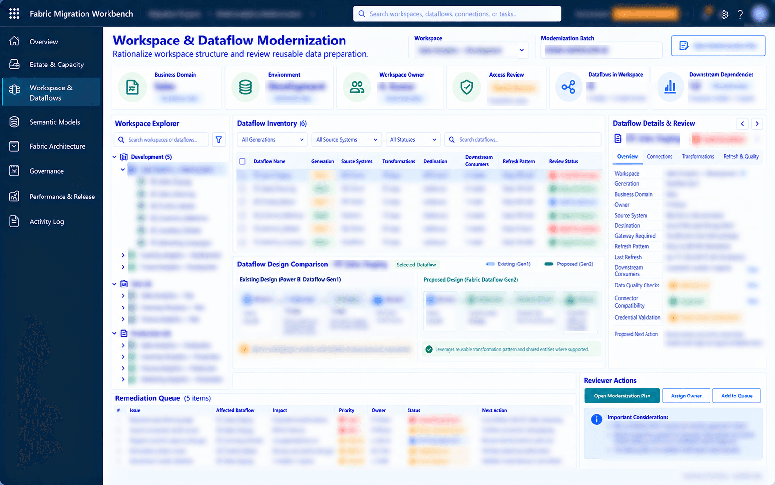Collapse the Development (5) tree node
Viewport: 775px width, 485px height.
114,157
